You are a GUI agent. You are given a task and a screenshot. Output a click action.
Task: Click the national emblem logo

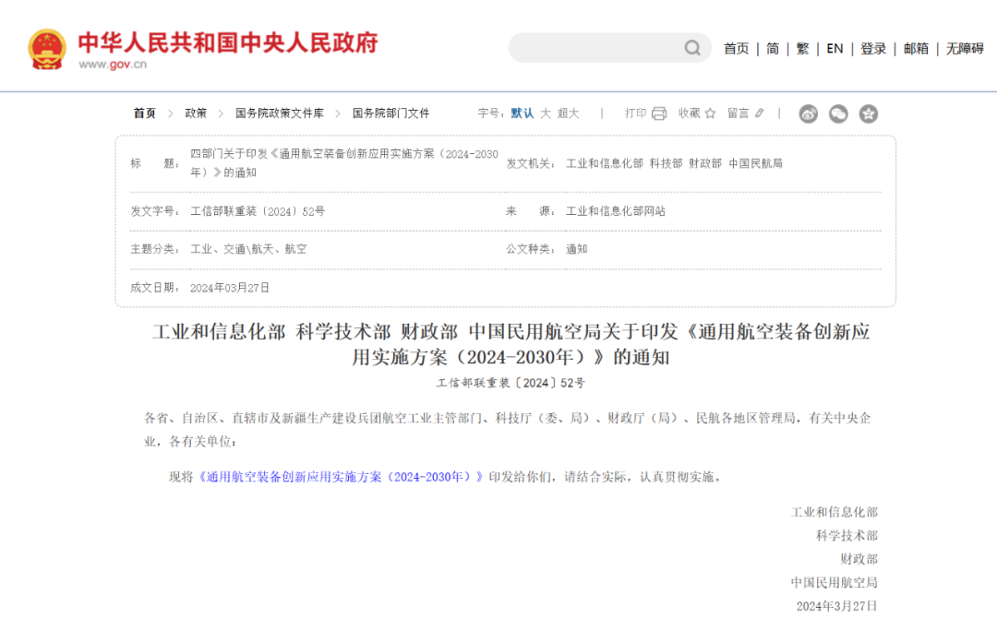47,49
